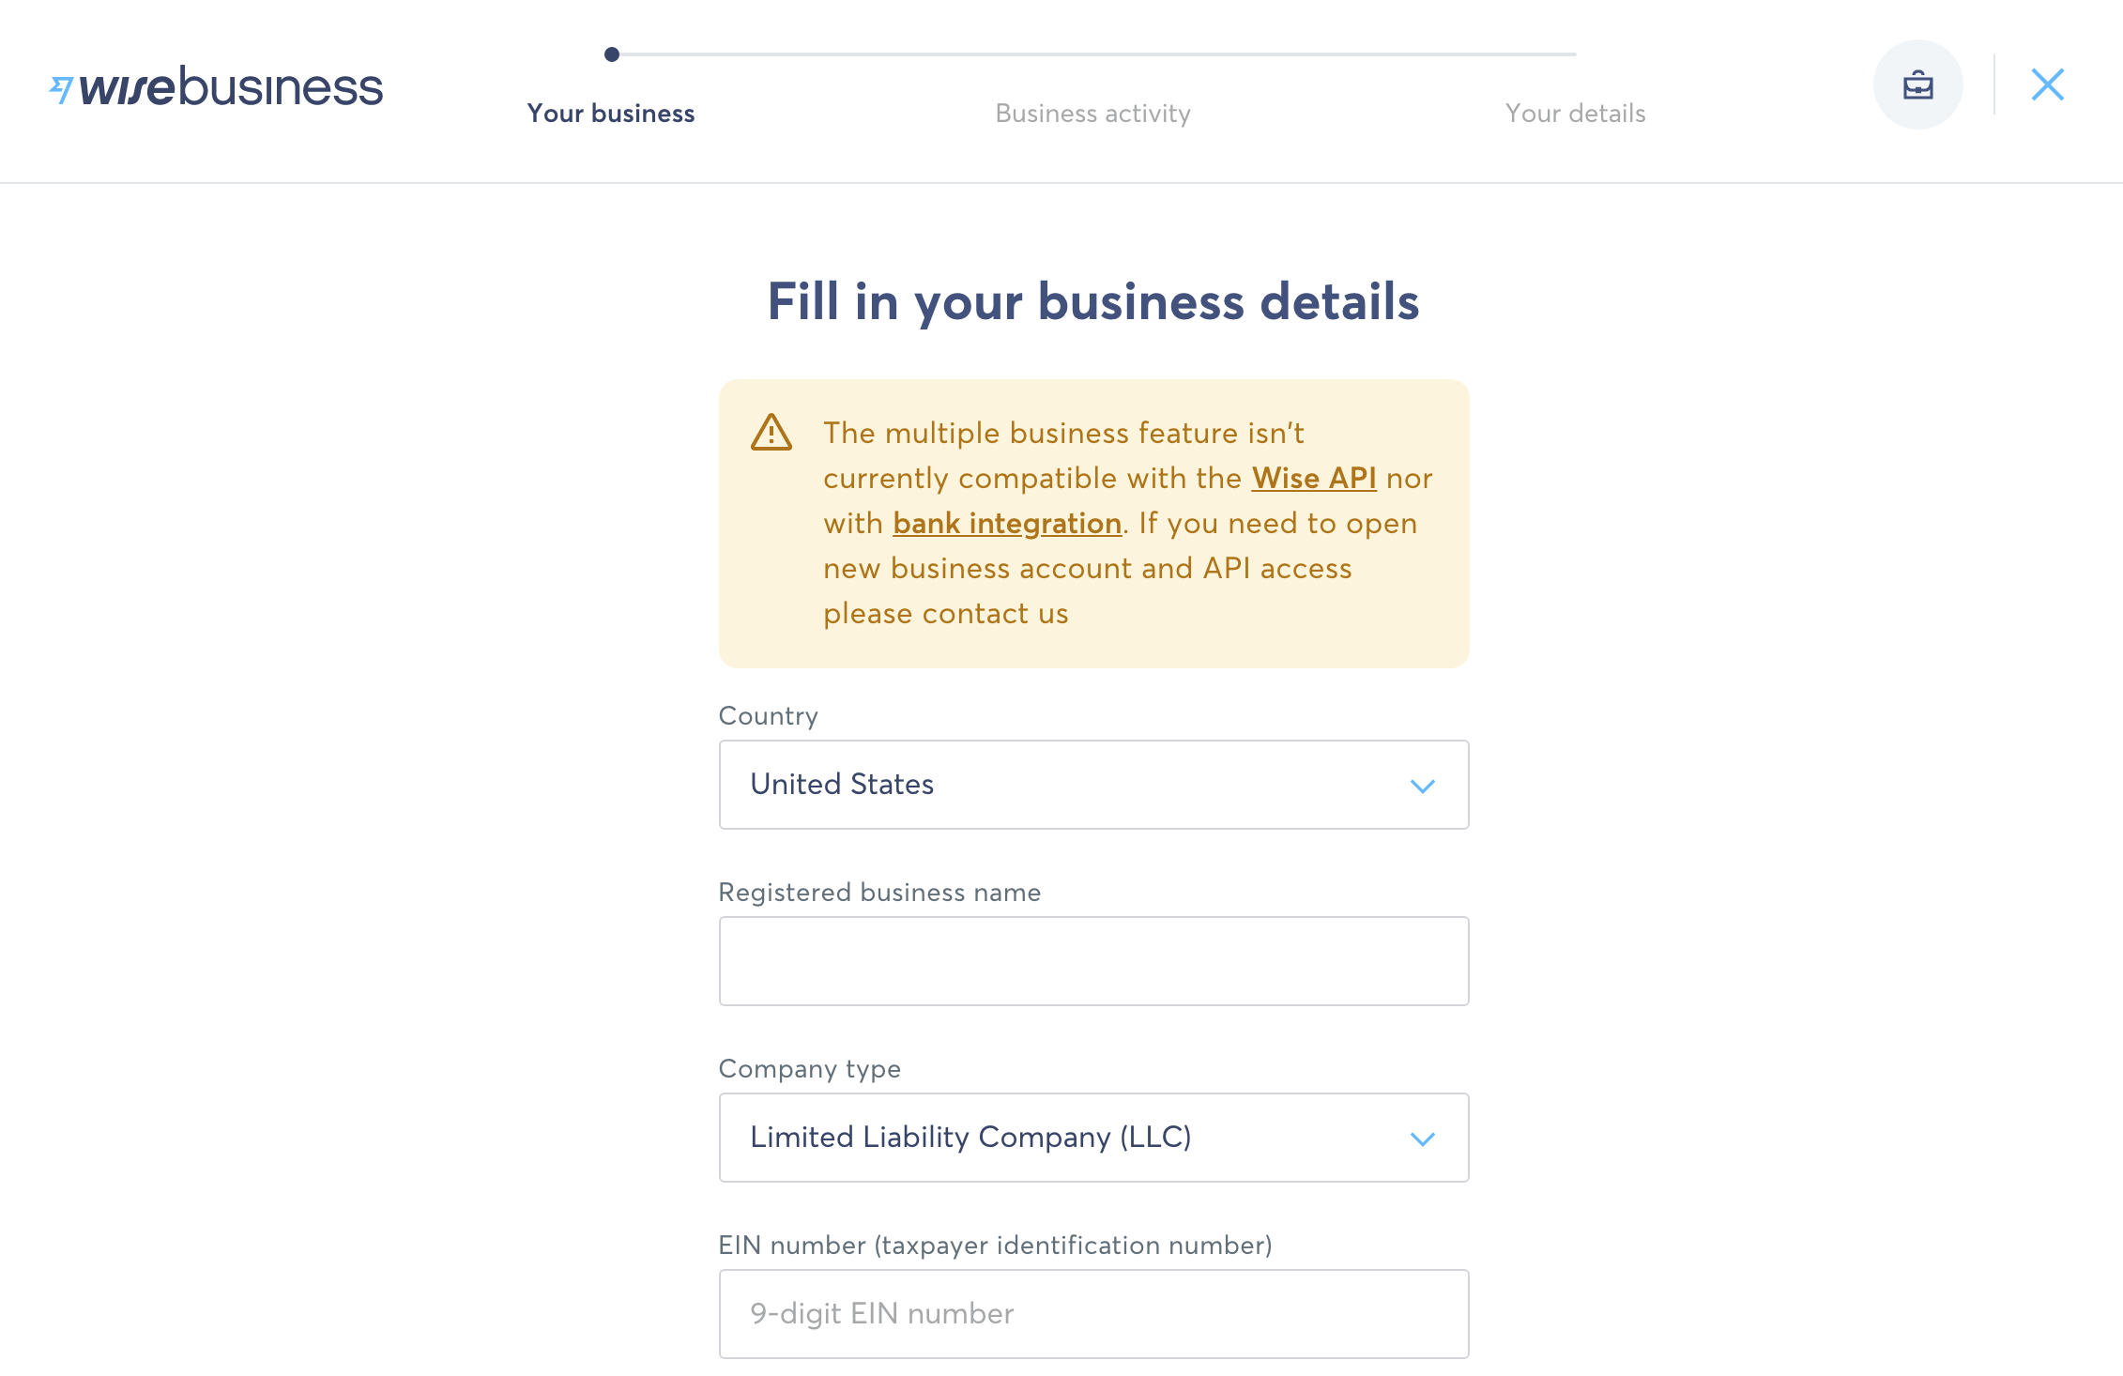Click the Fill in your business details heading
This screenshot has height=1376, width=2123.
click(1093, 301)
